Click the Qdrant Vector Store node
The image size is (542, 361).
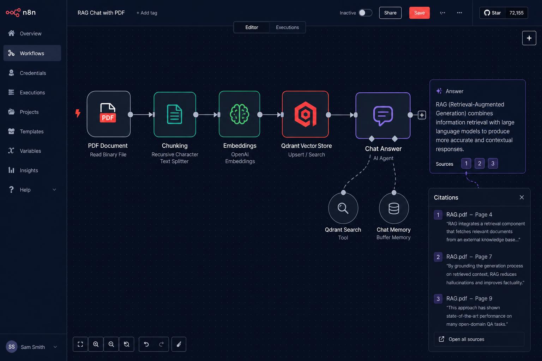pos(305,114)
